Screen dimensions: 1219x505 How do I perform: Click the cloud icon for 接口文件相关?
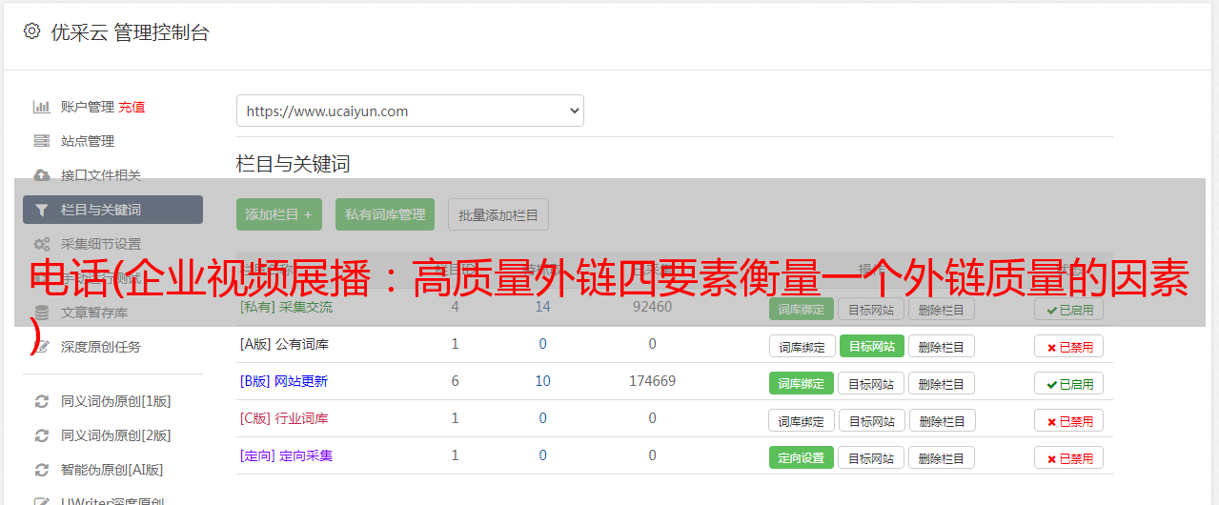click(41, 175)
